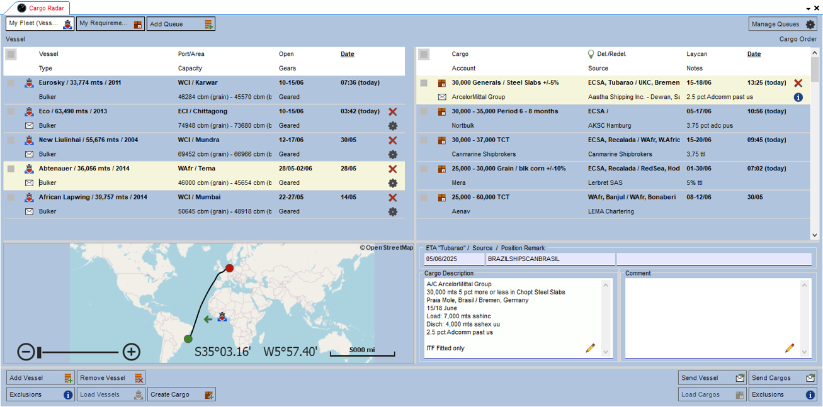Viewport: 823px width, 407px height.
Task: Click the mail icon under Eco vessel
Action: (29, 126)
